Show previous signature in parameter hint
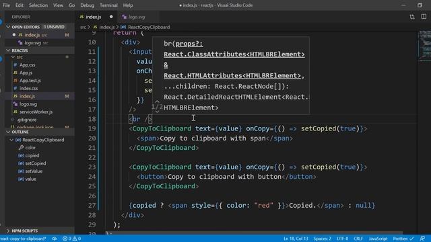 pos(157,102)
